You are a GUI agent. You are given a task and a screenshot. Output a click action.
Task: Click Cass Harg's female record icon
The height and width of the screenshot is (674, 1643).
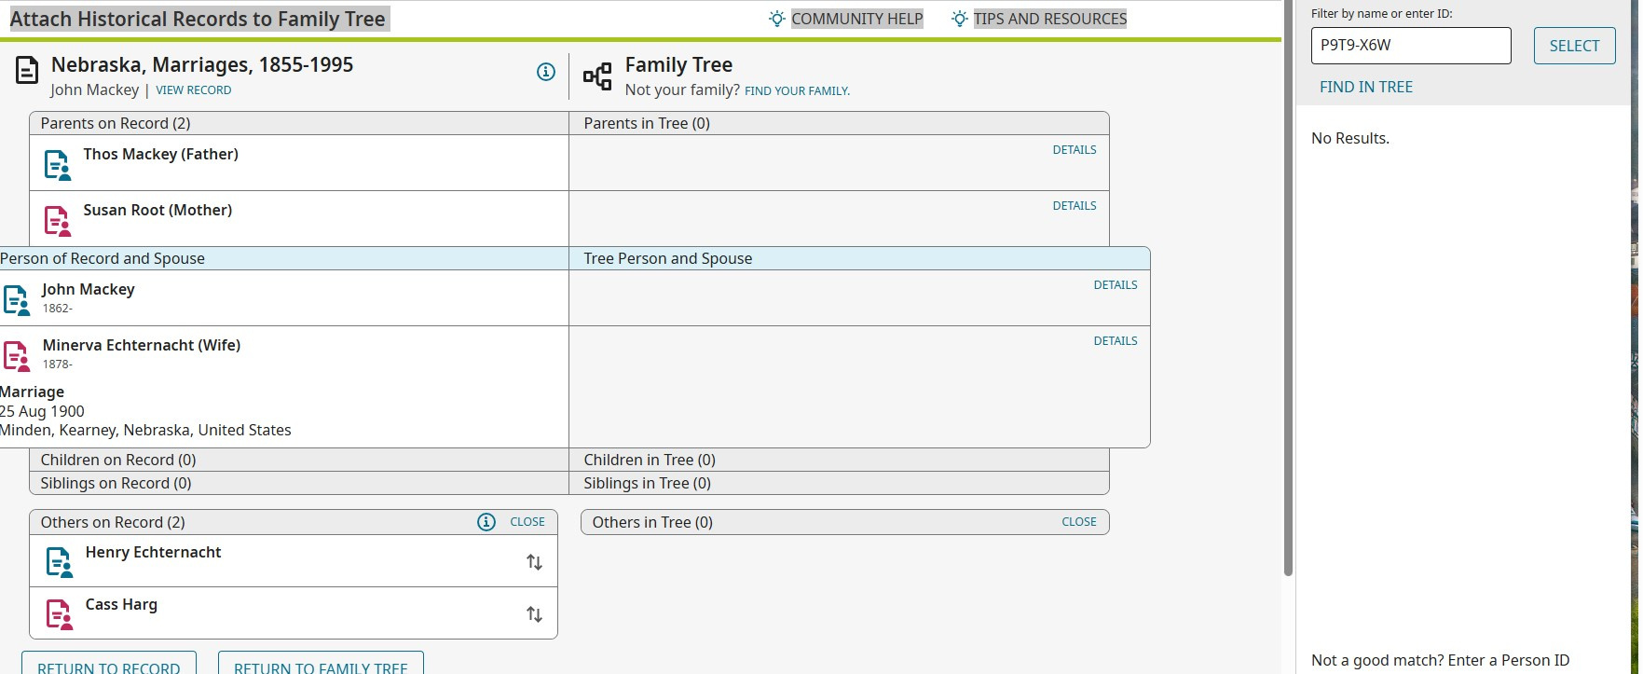pyautogui.click(x=60, y=614)
